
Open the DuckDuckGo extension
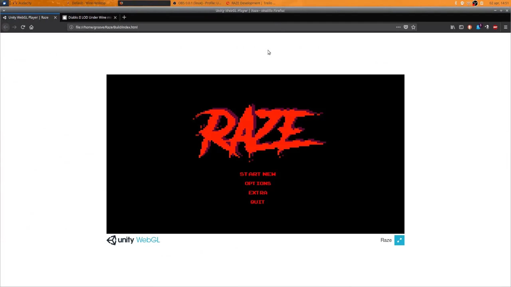click(469, 27)
